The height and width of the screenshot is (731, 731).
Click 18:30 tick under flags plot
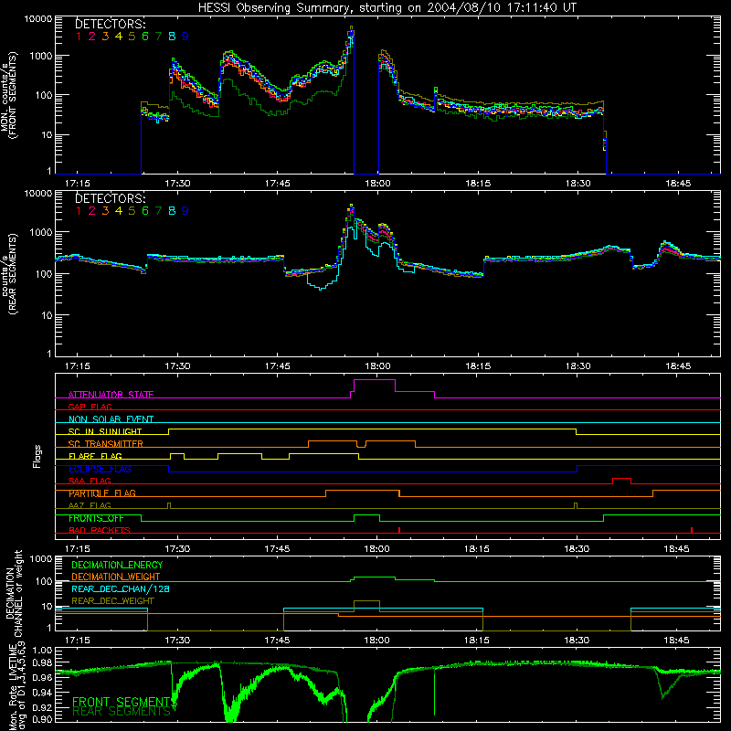(577, 549)
